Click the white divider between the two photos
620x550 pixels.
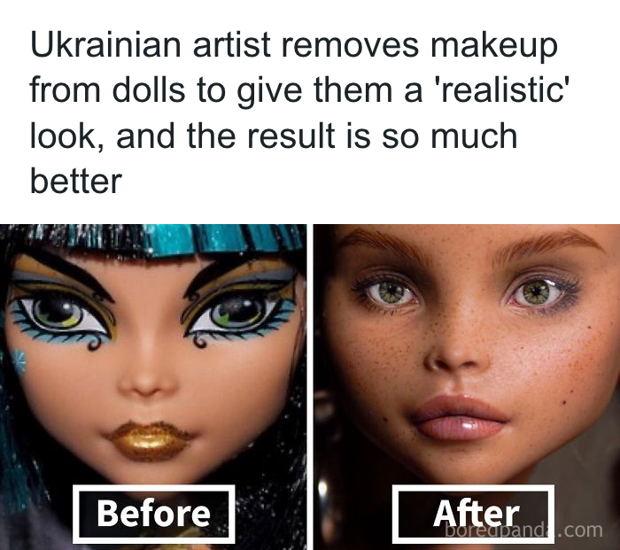coord(310,387)
